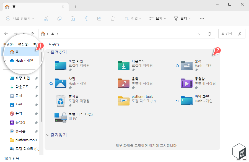Viewport: 249px width, 162px height.
Task: Select Hash - 개인 OneDrive in sidebar
Action: click(x=21, y=61)
